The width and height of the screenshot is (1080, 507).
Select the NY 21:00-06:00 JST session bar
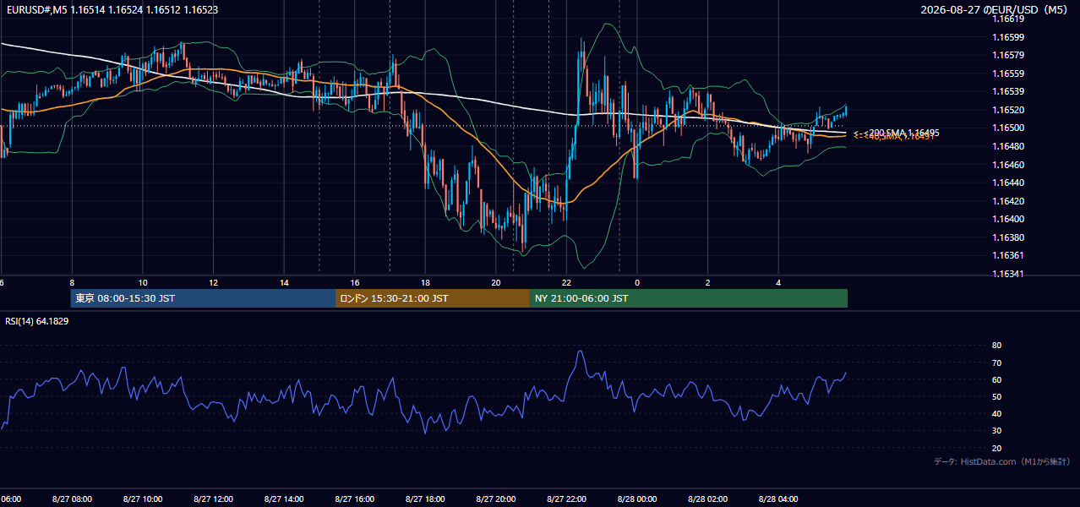689,298
